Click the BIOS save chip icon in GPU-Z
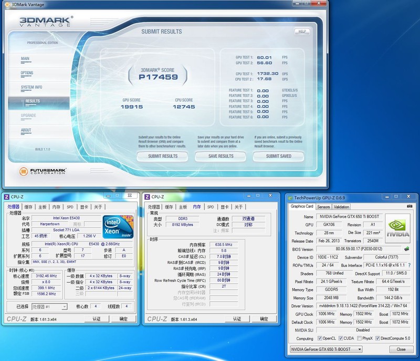The height and width of the screenshot is (361, 420). (406, 249)
